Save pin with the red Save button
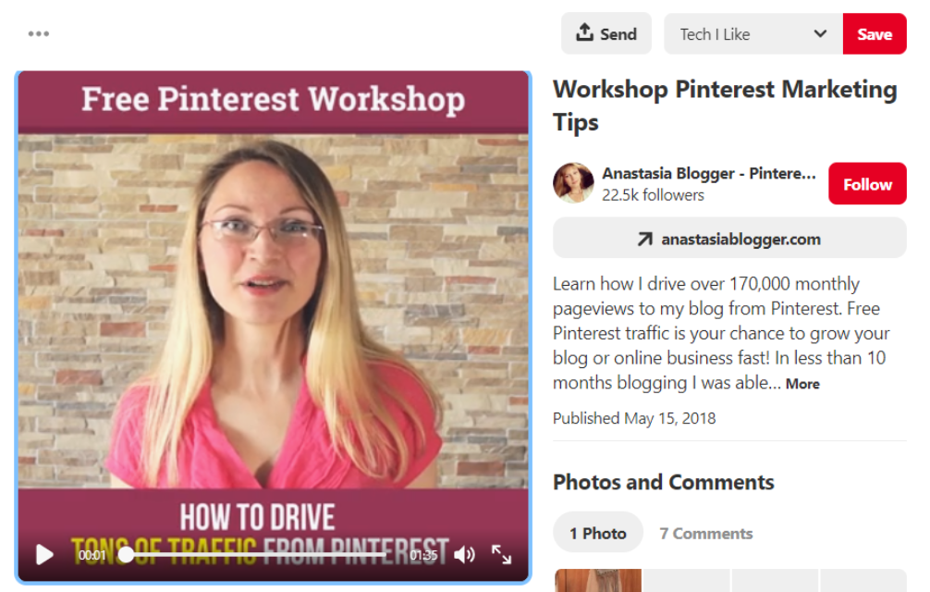 [x=875, y=34]
